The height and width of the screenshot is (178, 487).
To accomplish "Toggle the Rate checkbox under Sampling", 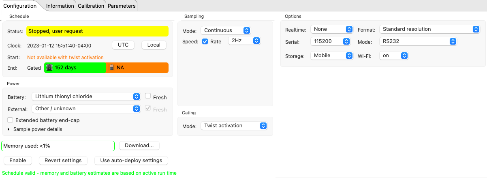I will click(x=205, y=41).
